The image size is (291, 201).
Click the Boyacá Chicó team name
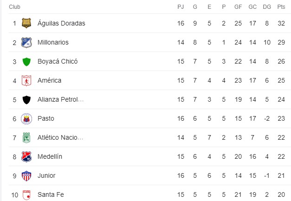pos(58,61)
